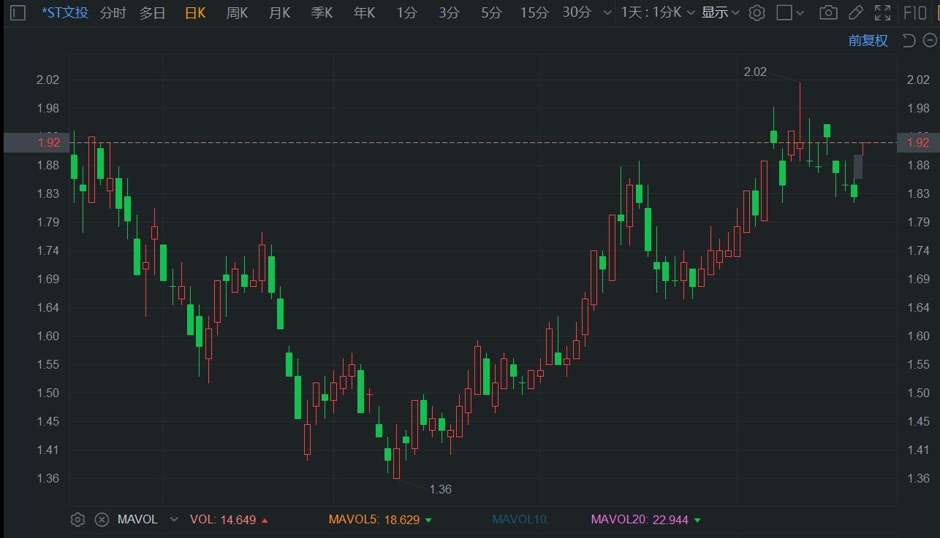Toggle the left sidebar panel icon

tap(18, 12)
